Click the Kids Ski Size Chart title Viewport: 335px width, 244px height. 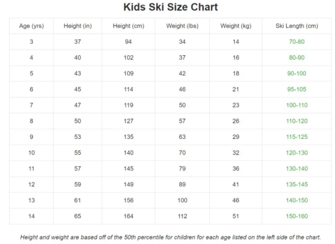tap(170, 7)
